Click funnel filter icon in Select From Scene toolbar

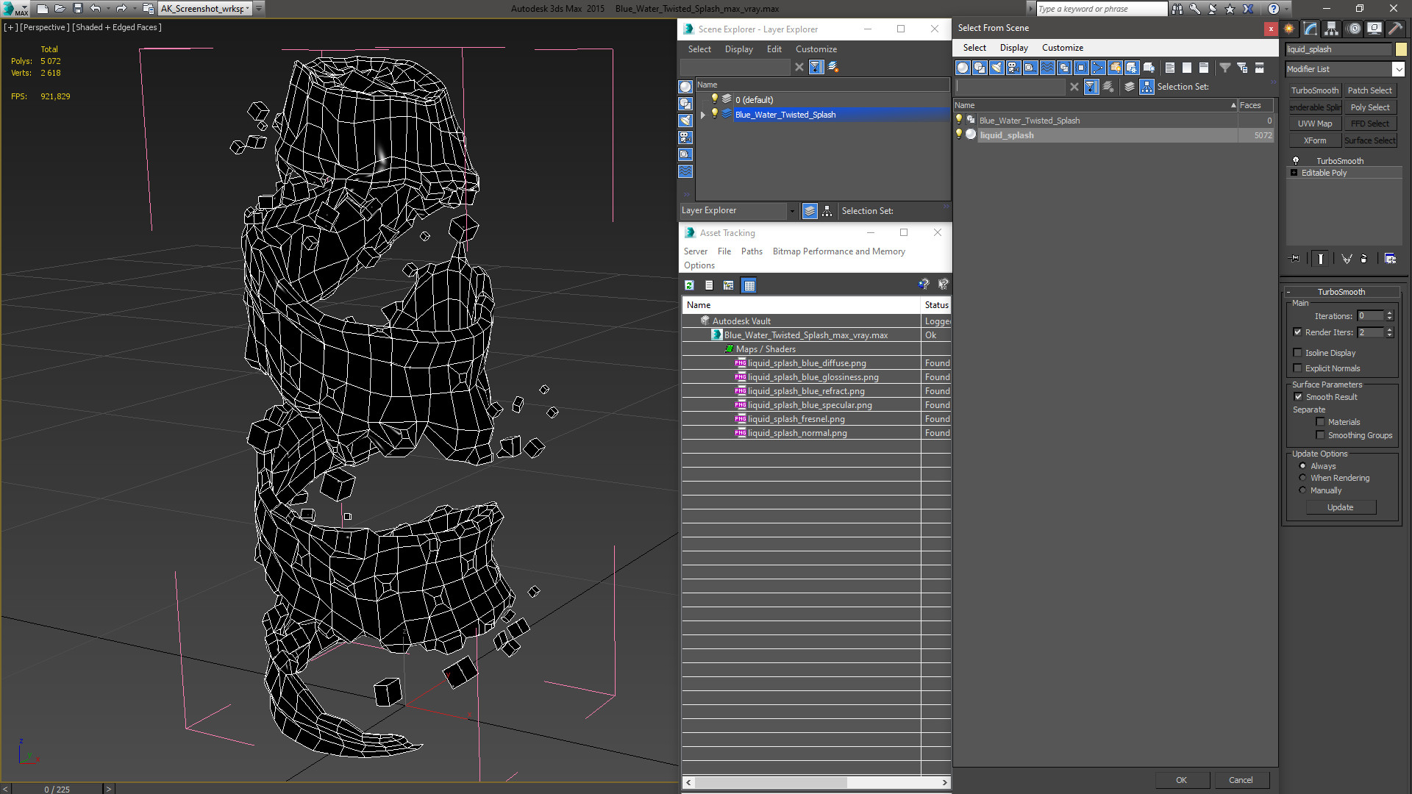(1225, 68)
